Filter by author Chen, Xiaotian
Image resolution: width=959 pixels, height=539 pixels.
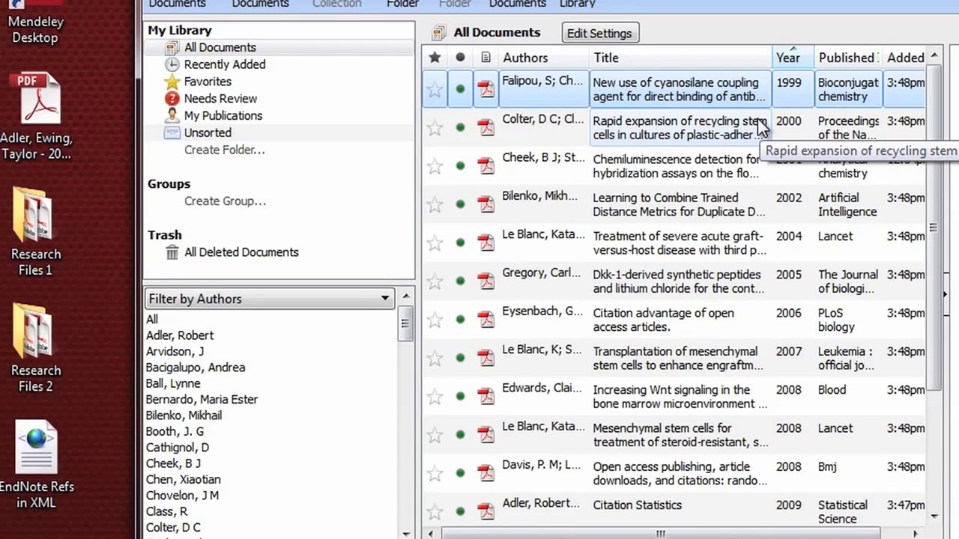click(x=183, y=479)
